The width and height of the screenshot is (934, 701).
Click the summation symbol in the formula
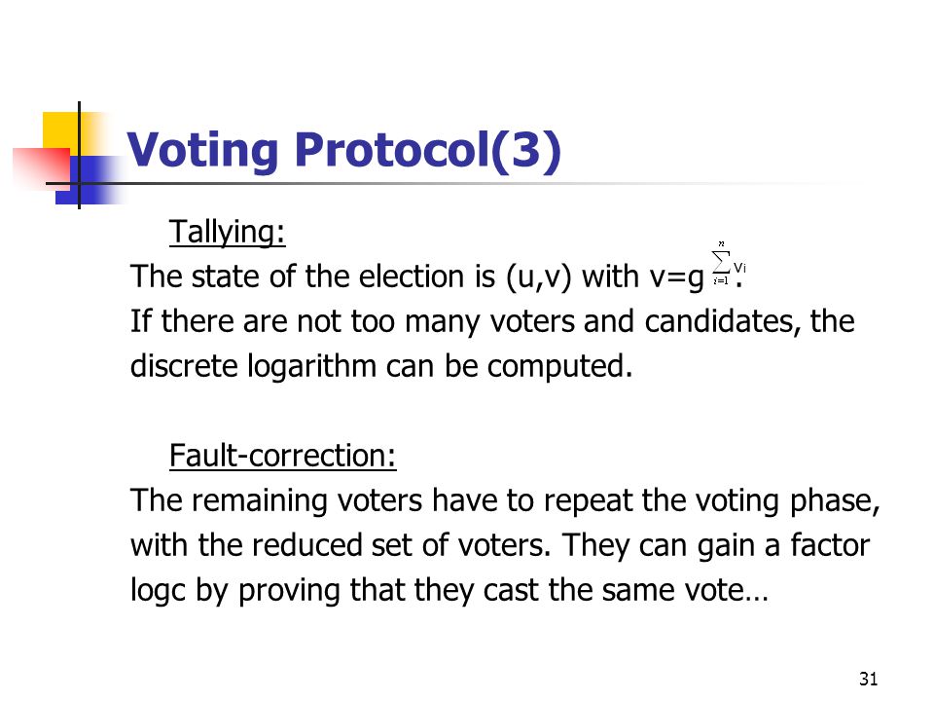click(721, 262)
